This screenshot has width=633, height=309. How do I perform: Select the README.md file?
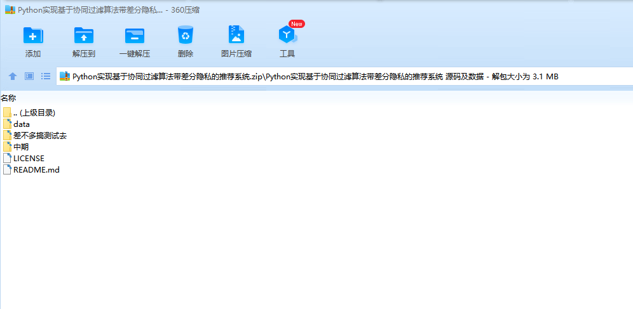(31, 170)
